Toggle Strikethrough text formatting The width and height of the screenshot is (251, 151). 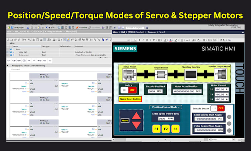[x=151, y=40]
